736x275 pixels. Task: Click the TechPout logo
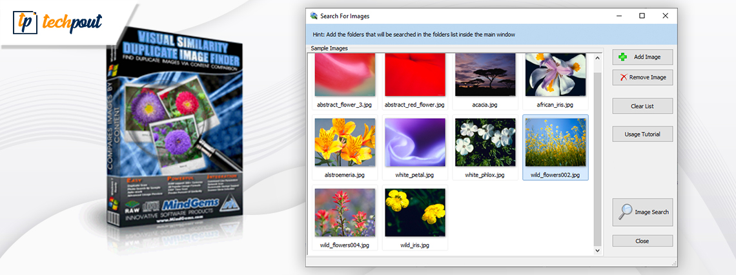click(x=58, y=24)
